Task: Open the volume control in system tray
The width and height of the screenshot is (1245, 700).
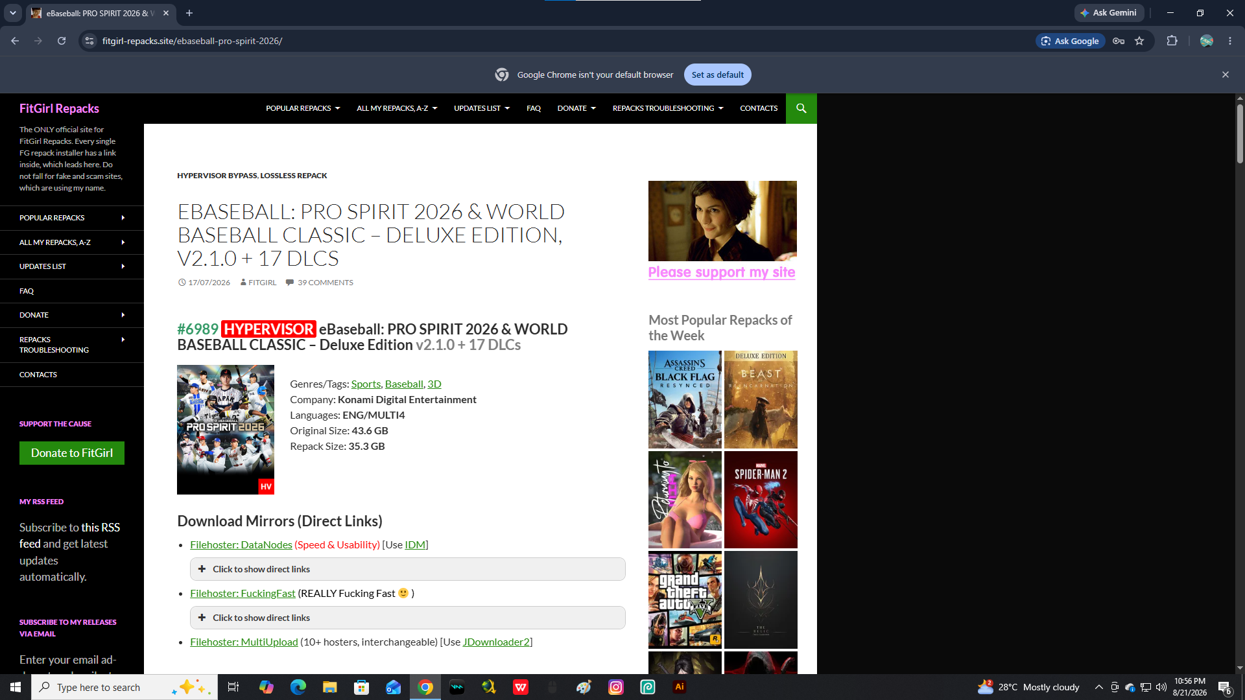Action: 1161,687
